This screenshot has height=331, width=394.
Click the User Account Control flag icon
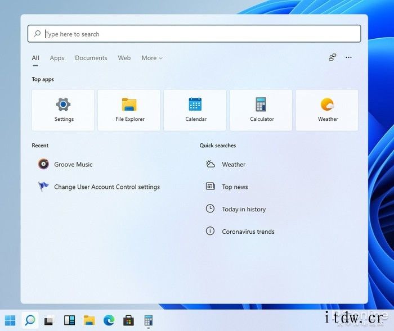[x=43, y=187]
